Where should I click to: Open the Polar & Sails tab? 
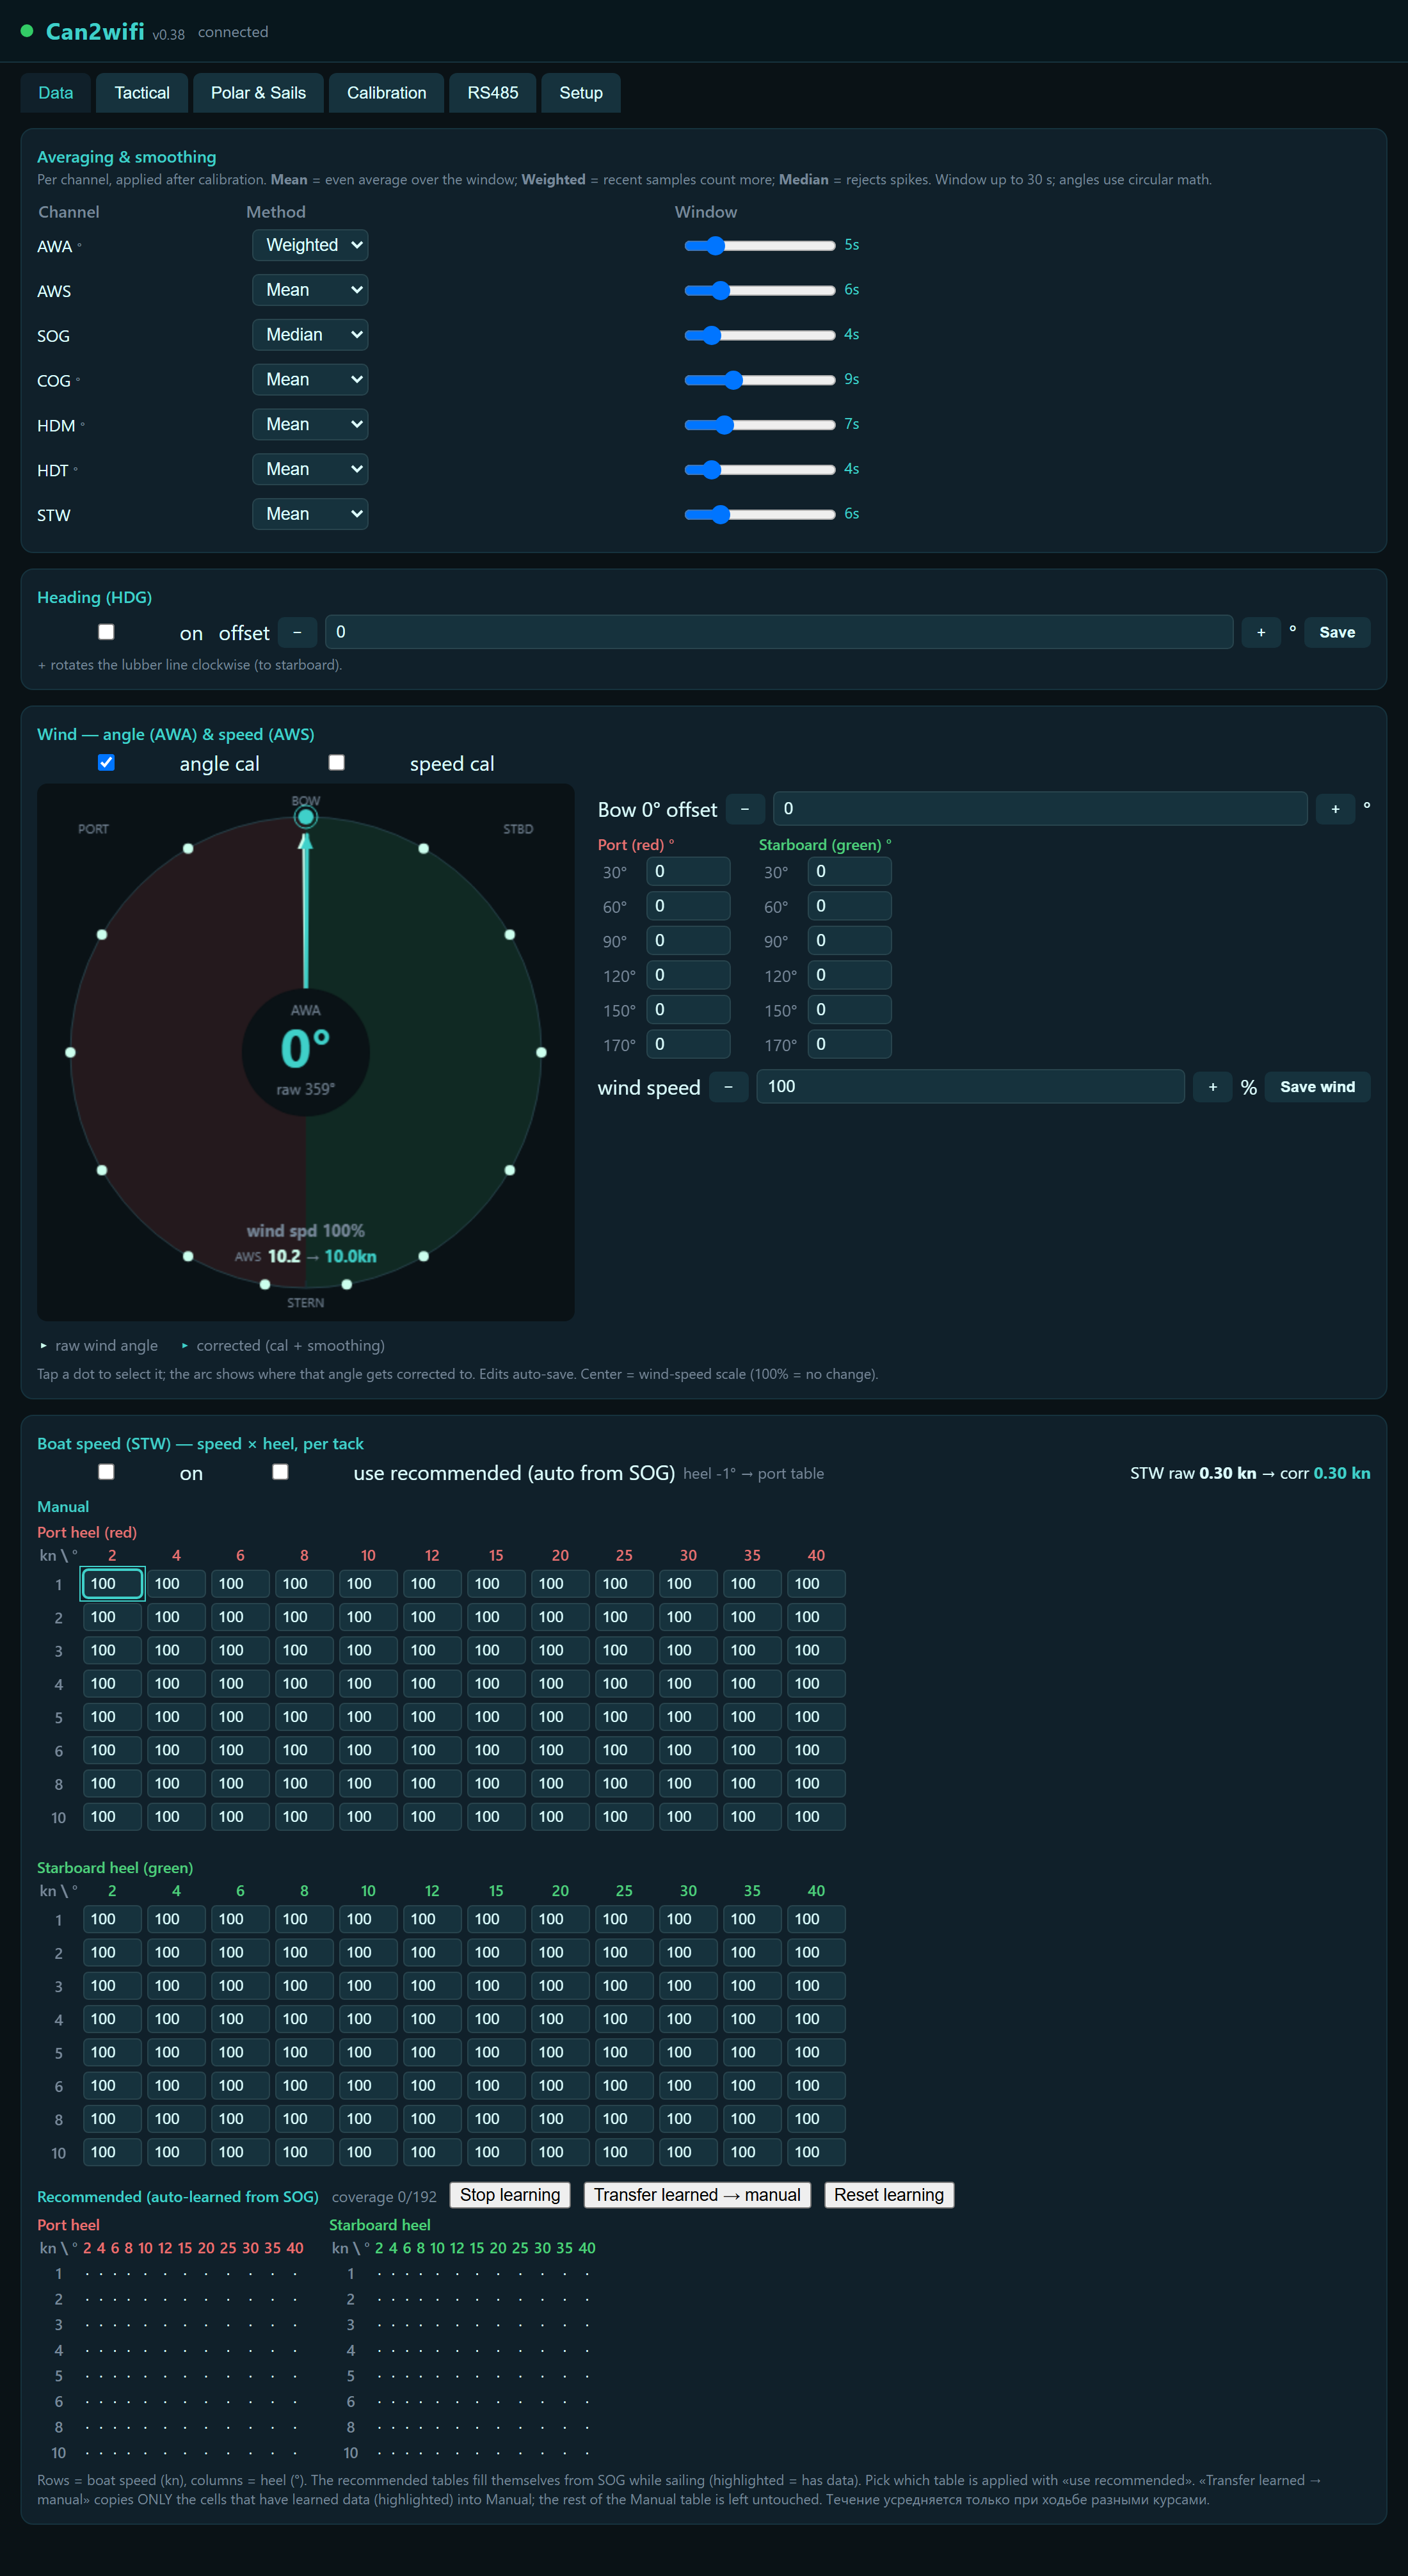[258, 93]
